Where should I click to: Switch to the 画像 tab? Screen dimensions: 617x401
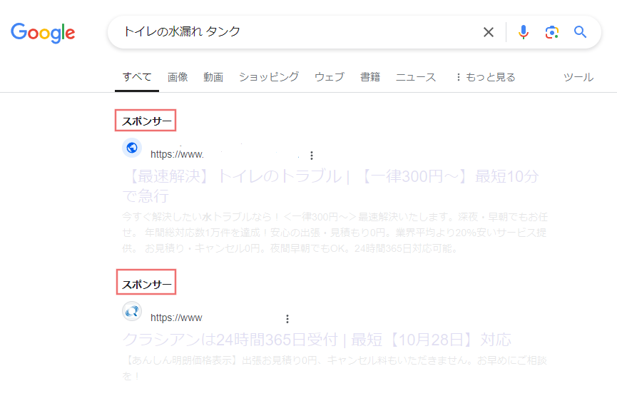click(x=178, y=77)
